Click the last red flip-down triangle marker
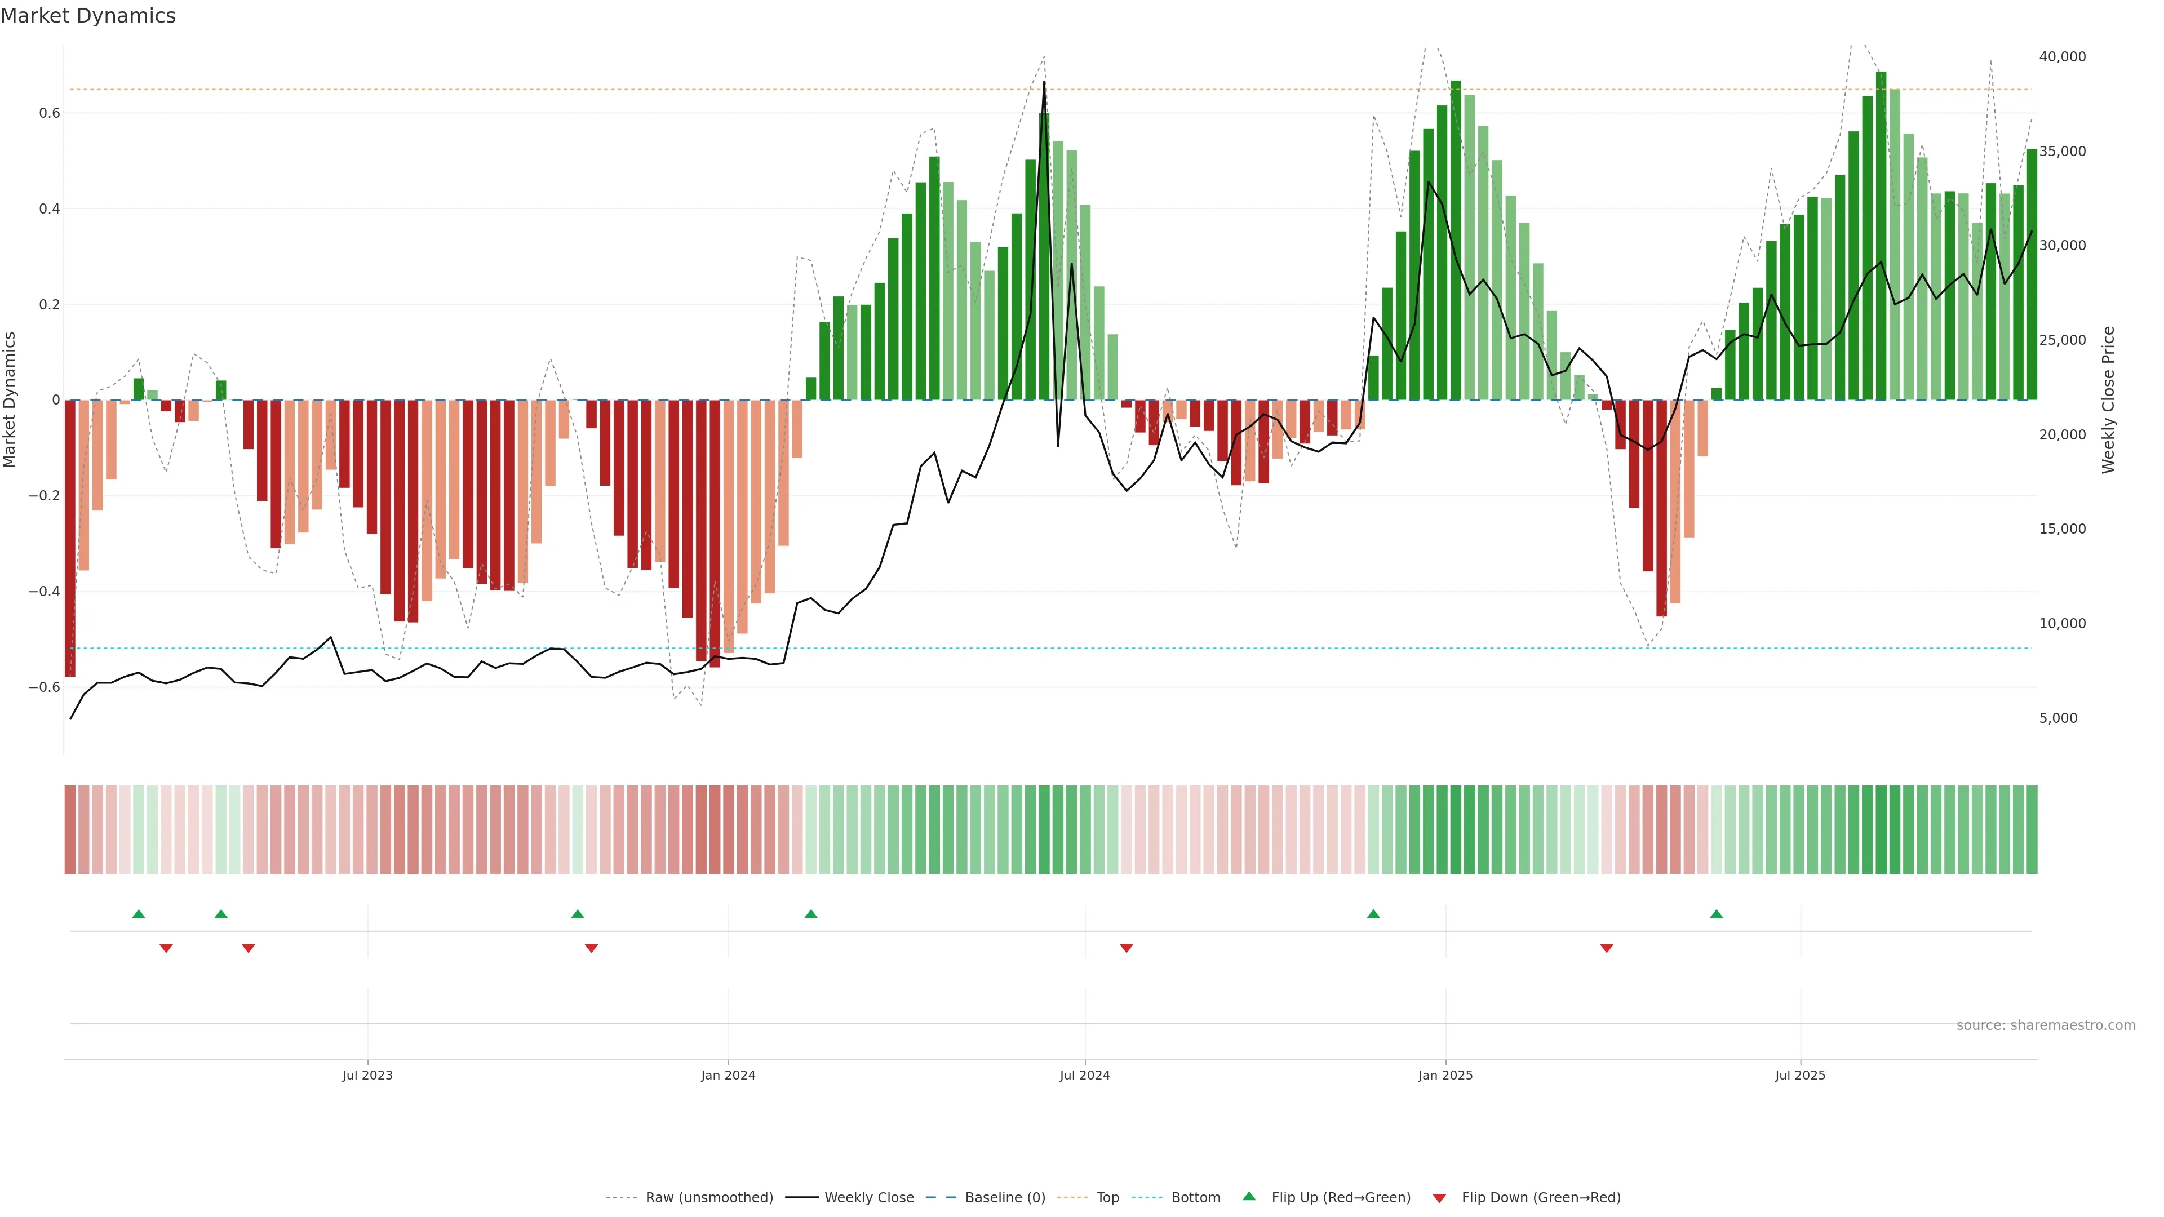 [1606, 948]
